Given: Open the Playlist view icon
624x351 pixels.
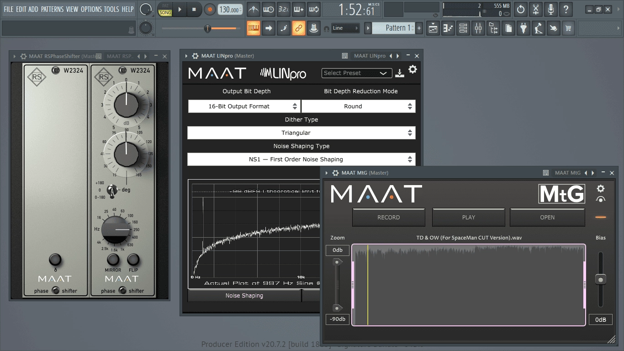Looking at the screenshot, I should [433, 28].
